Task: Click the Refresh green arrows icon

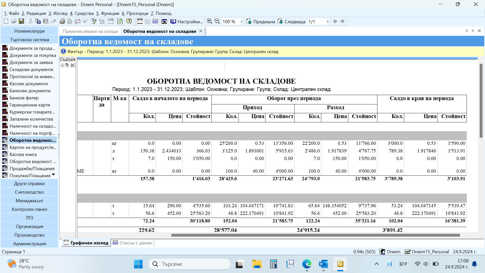Action: pyautogui.click(x=120, y=21)
